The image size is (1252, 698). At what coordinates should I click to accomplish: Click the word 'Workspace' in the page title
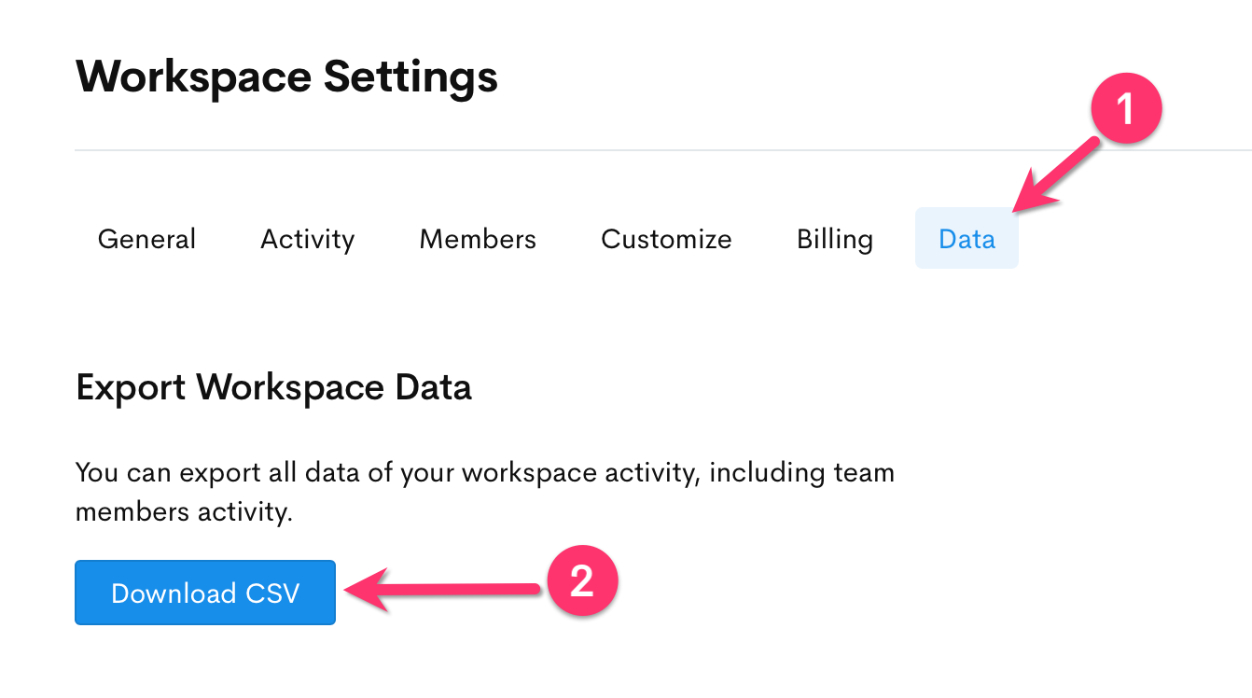tap(193, 77)
